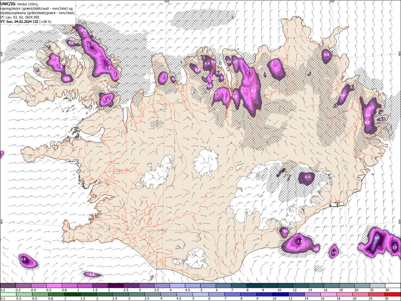Select the 12 swatch in upper legend row
This screenshot has height=301, width=401.
coord(300,286)
